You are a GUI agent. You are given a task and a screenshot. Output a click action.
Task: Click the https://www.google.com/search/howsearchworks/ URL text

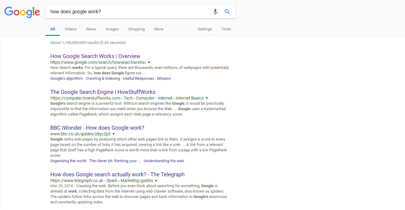(98, 62)
